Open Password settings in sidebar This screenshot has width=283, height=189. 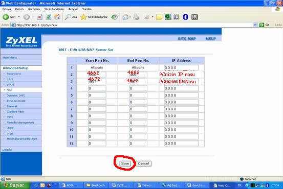click(13, 74)
